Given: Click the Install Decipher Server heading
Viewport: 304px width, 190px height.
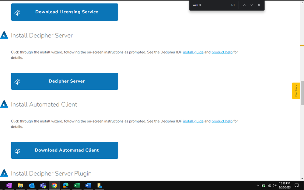Looking at the screenshot, I should click(x=42, y=36).
